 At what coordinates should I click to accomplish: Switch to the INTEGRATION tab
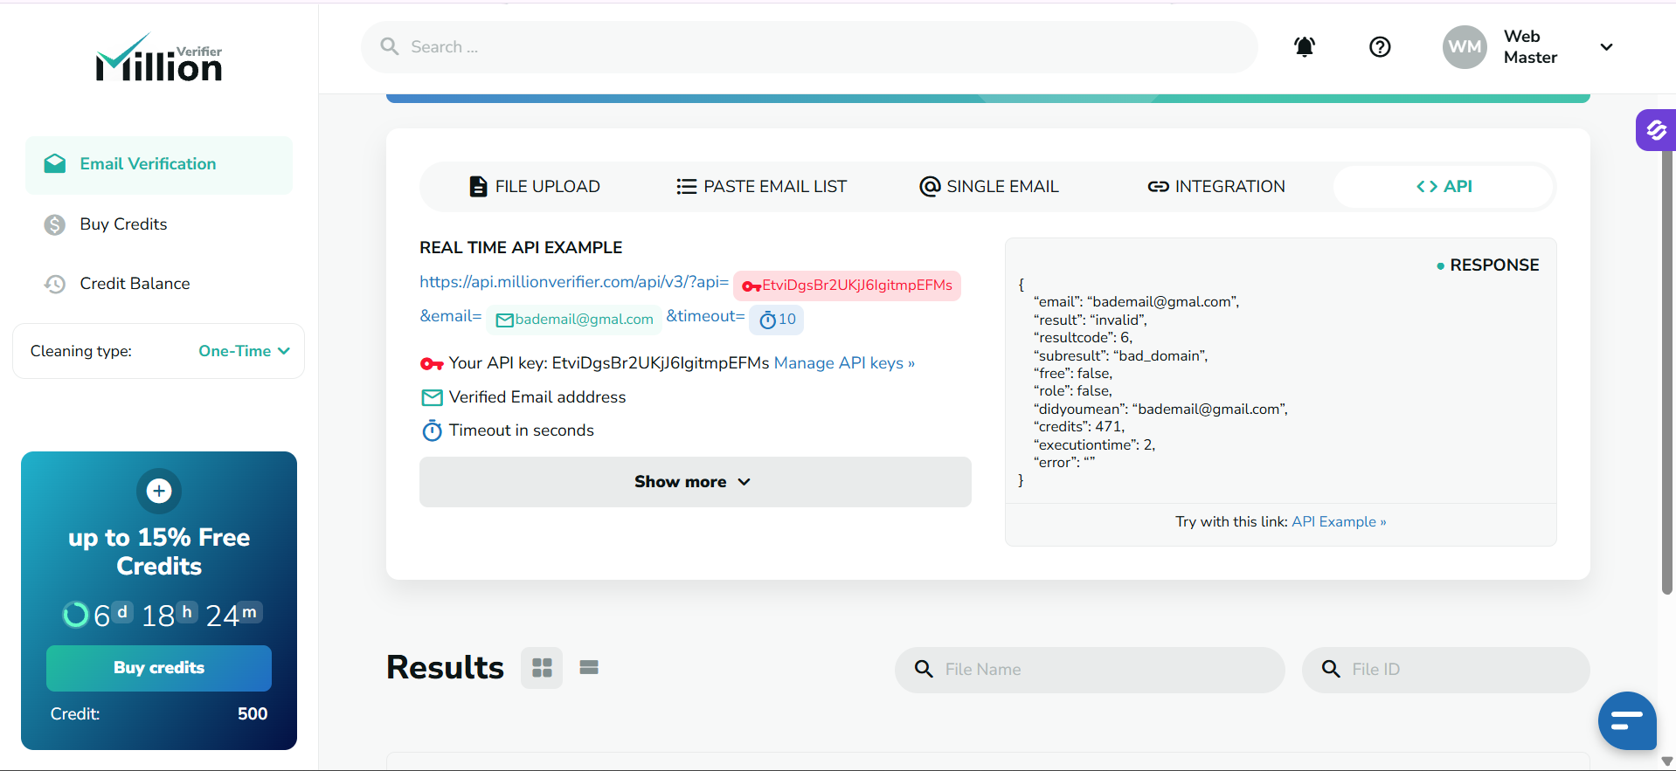1216,187
